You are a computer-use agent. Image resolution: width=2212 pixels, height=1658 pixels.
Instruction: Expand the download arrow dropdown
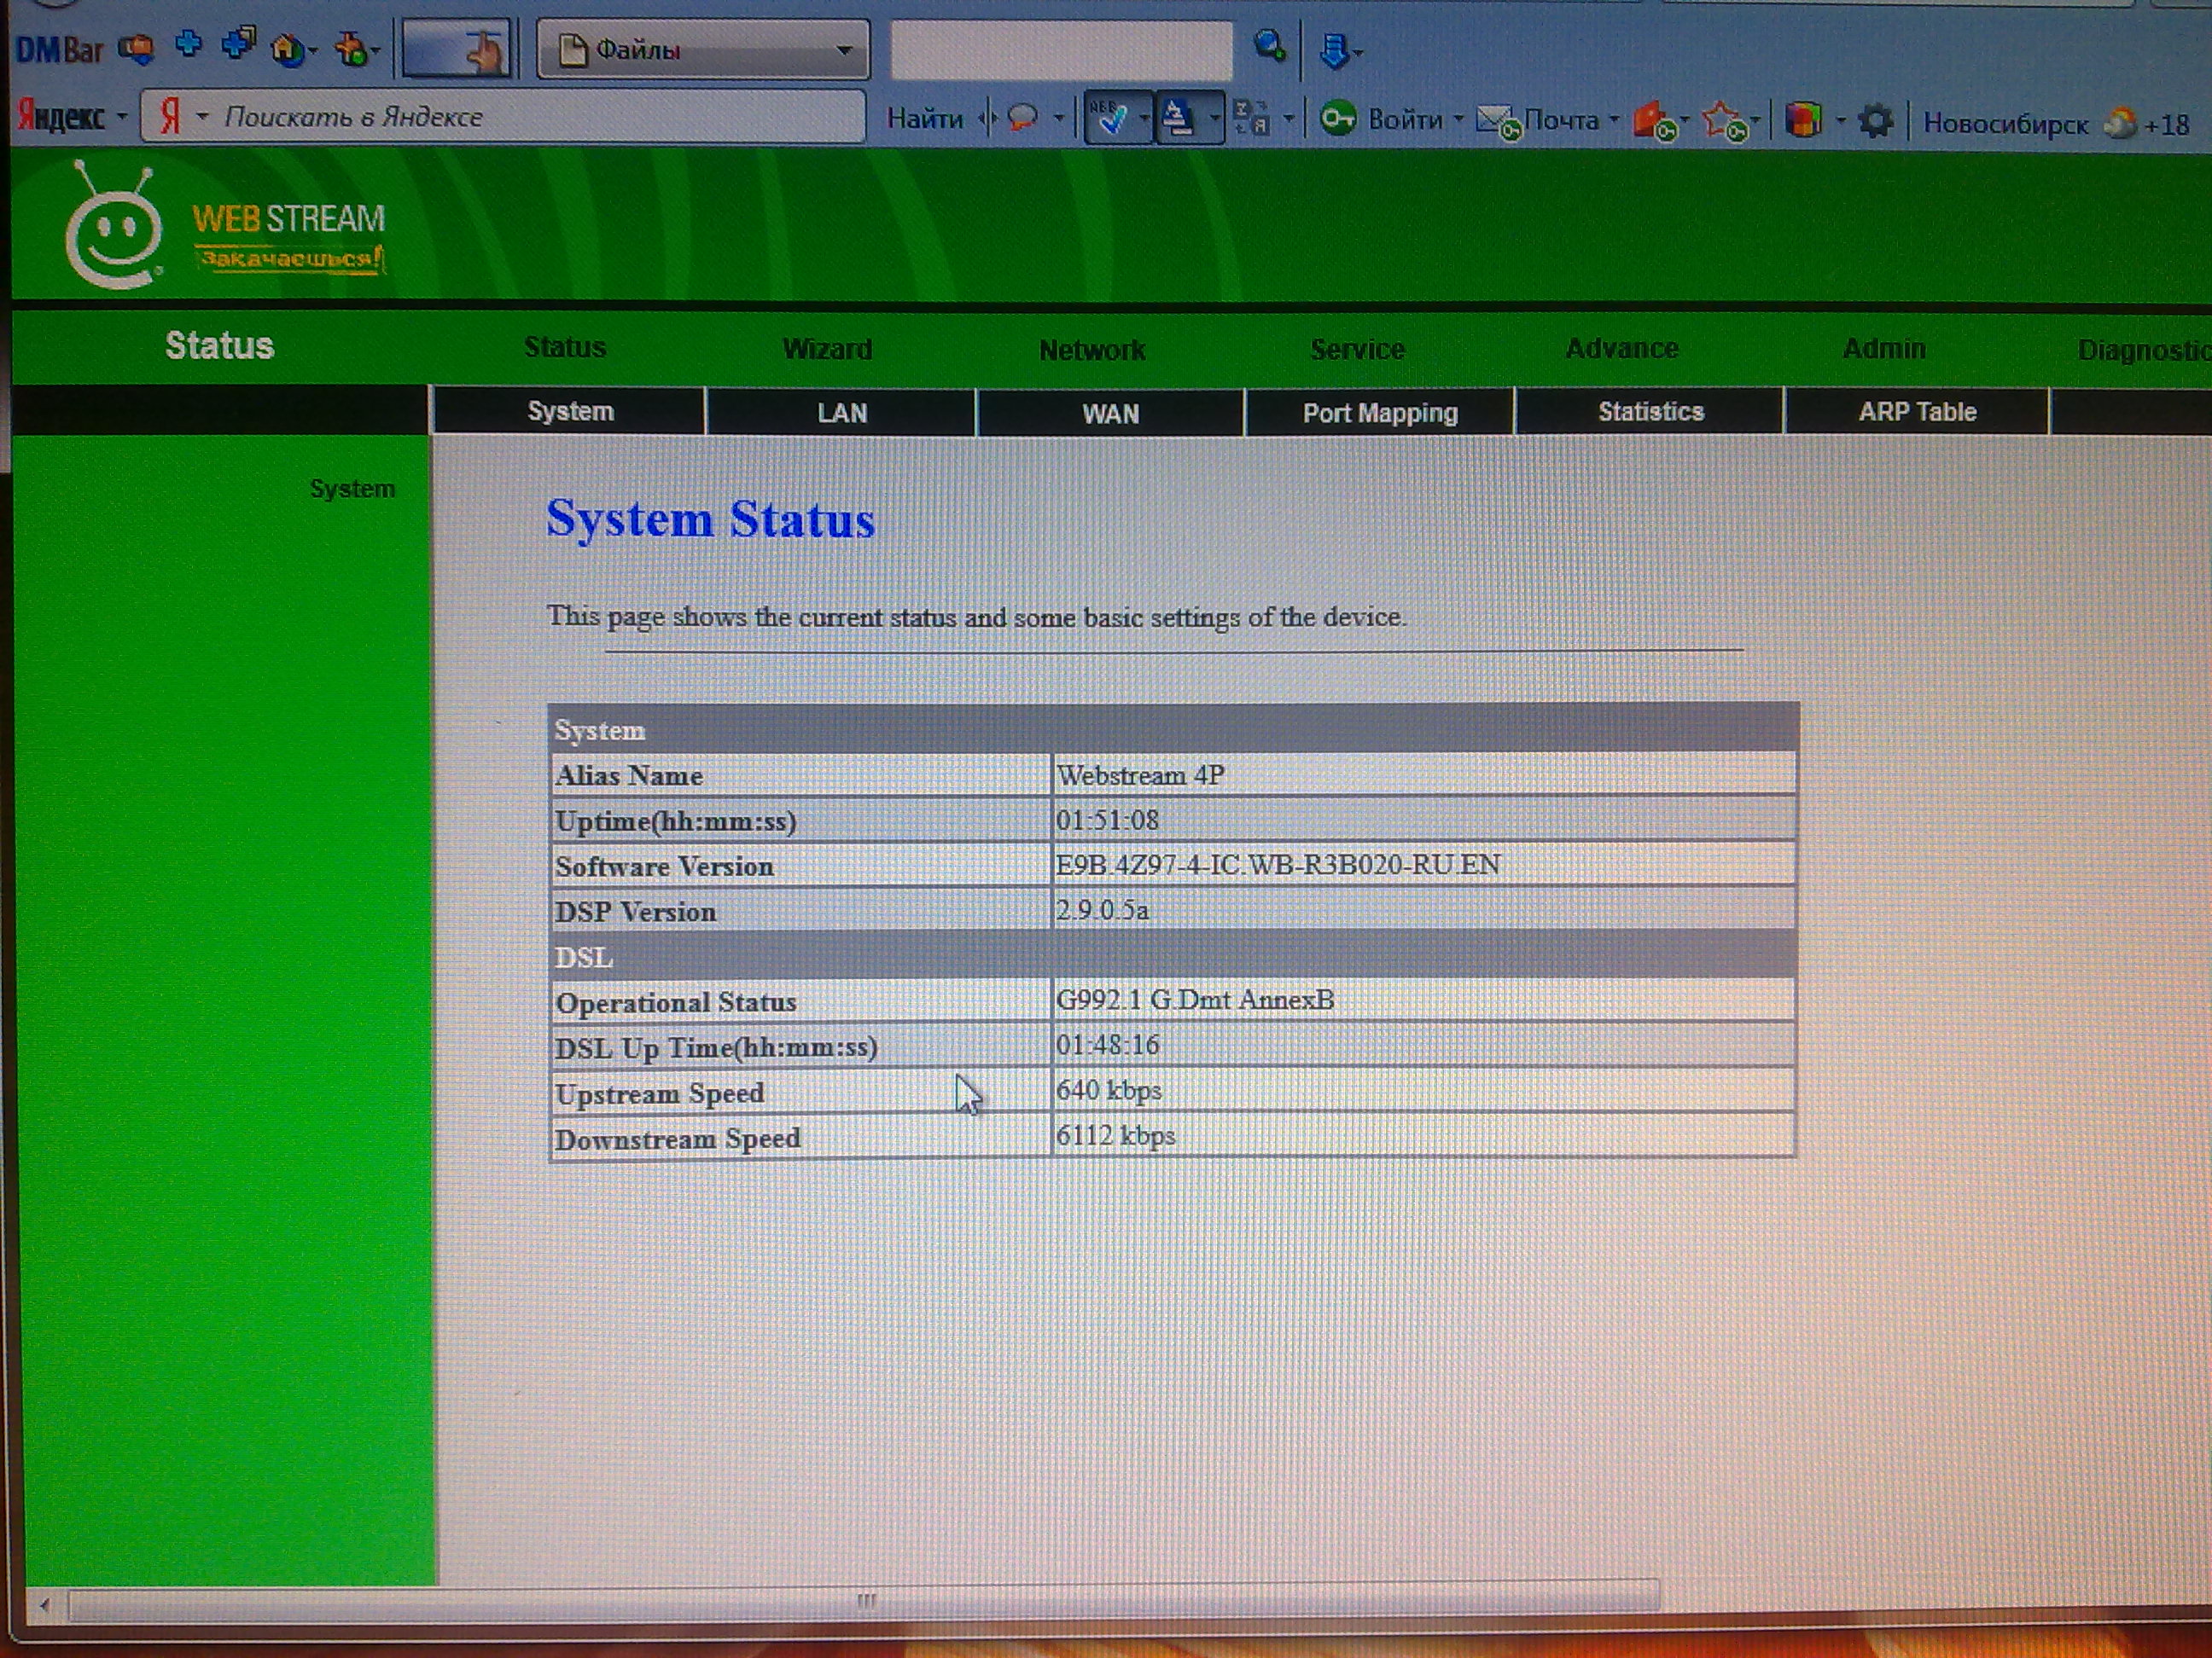coord(1358,54)
